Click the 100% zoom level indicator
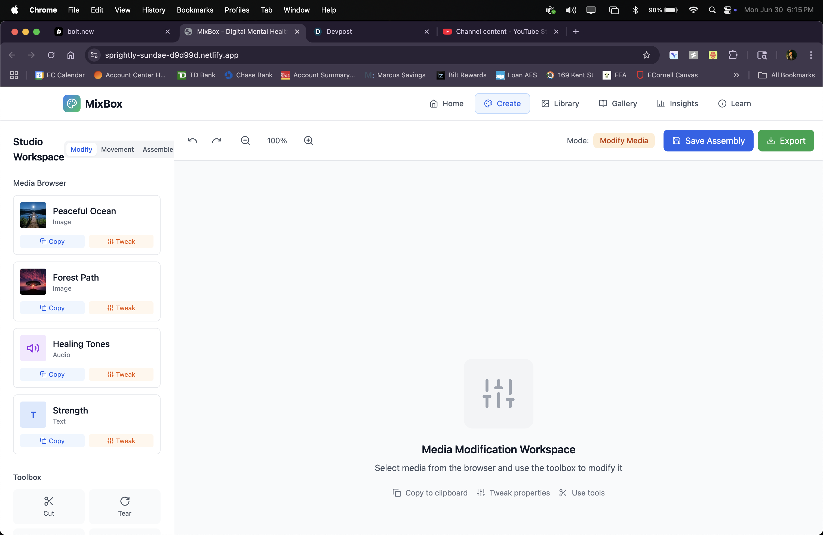Viewport: 823px width, 535px height. 277,141
